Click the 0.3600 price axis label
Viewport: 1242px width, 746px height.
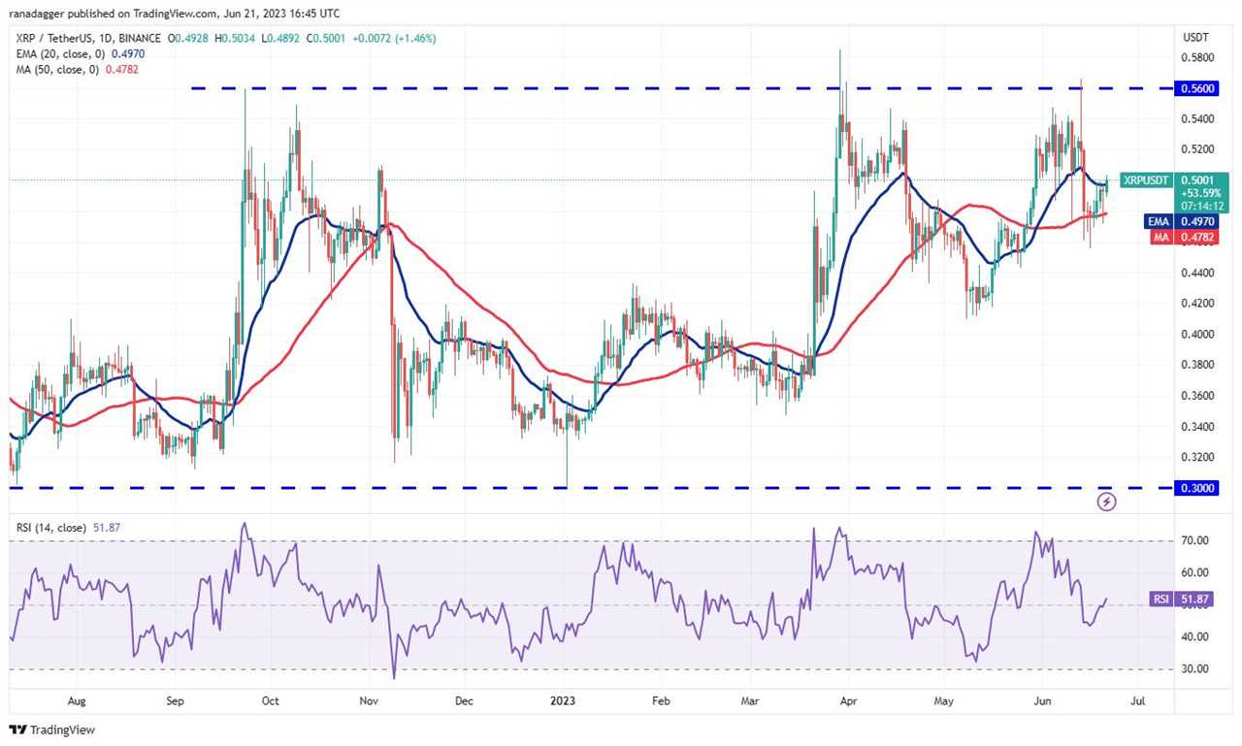click(x=1197, y=396)
